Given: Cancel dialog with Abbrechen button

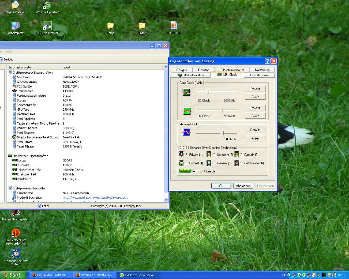Looking at the screenshot, I should tap(243, 186).
